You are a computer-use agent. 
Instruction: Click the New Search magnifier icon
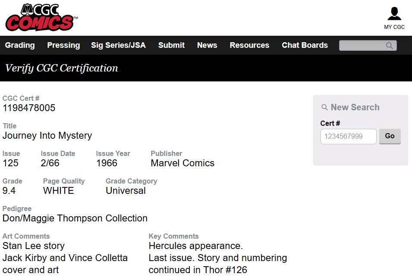coord(324,107)
